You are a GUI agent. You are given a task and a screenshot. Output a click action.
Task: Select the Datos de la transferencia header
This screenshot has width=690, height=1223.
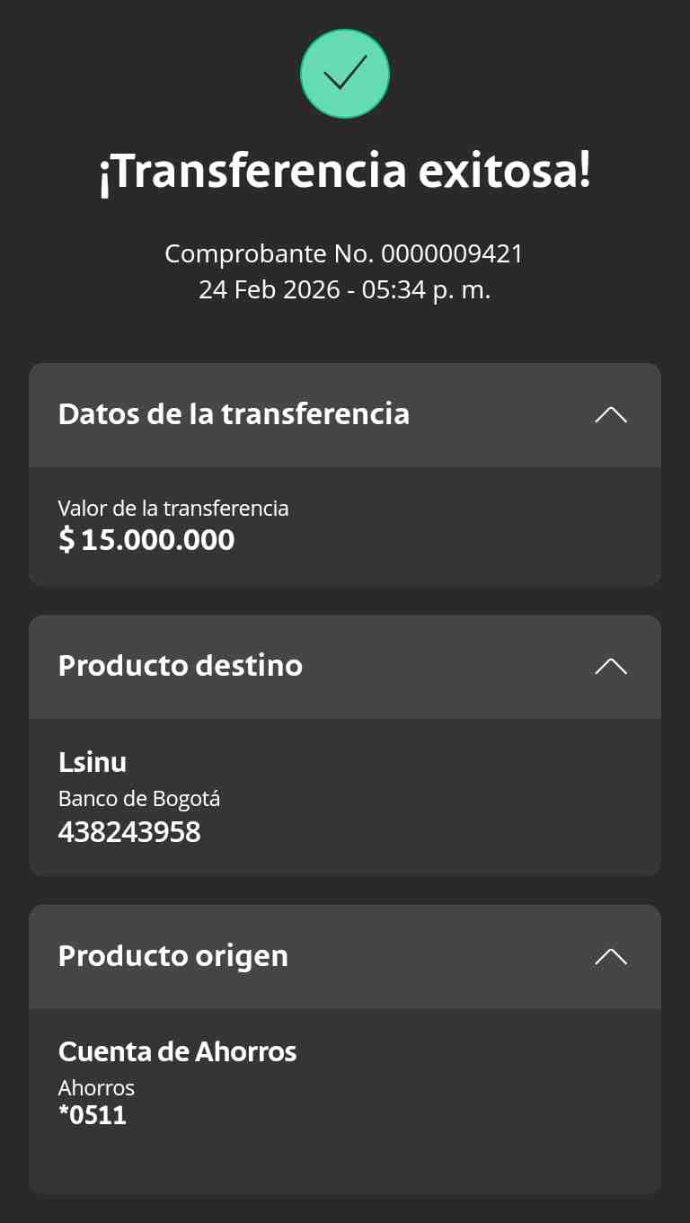coord(345,415)
